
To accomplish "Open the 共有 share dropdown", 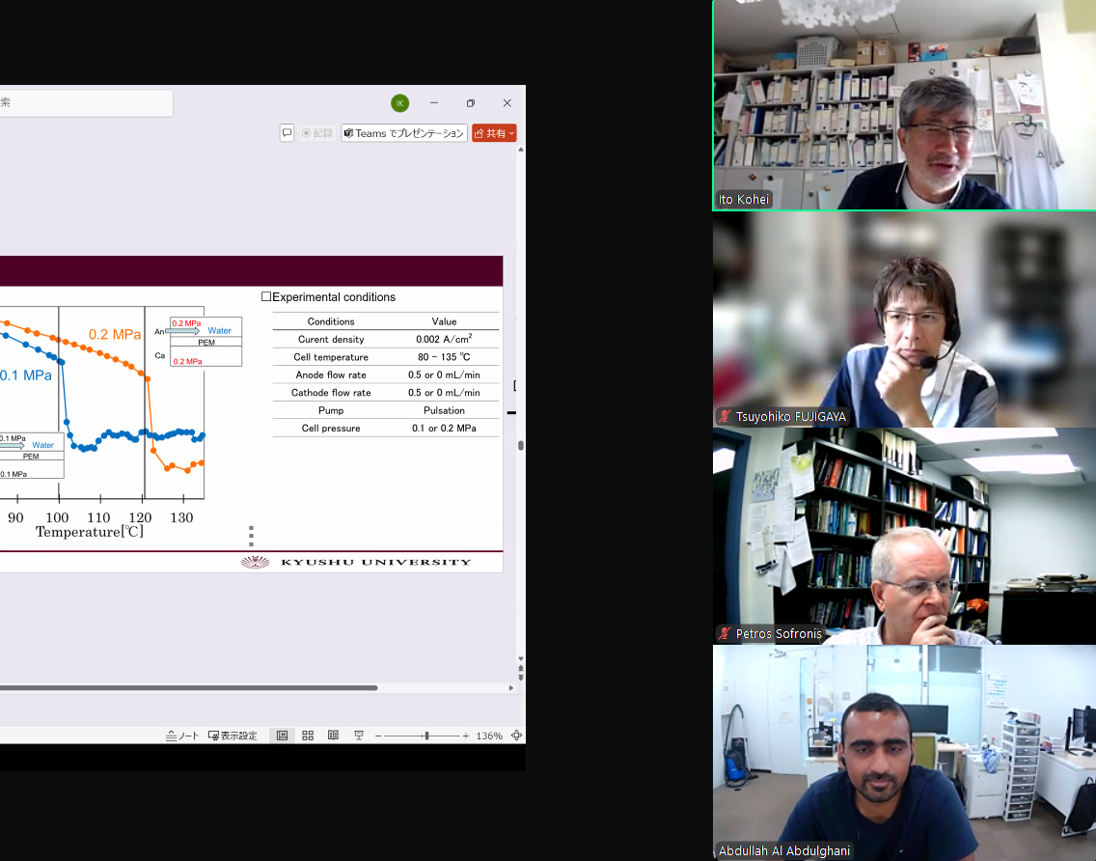I will pos(494,133).
